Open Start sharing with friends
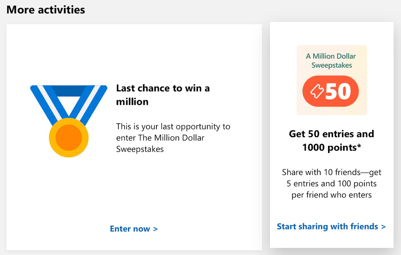 pos(330,226)
